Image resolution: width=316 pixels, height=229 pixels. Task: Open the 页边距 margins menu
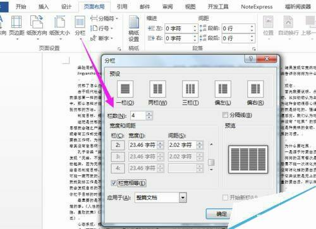point(16,27)
